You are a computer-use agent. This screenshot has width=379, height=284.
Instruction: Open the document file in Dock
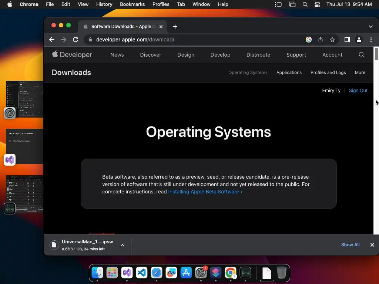pos(266,273)
